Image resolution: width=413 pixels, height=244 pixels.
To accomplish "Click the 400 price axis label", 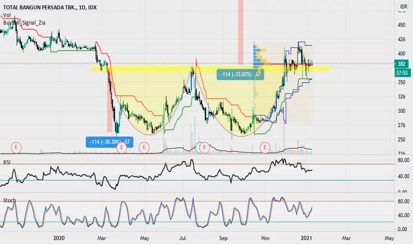I will pyautogui.click(x=401, y=54).
